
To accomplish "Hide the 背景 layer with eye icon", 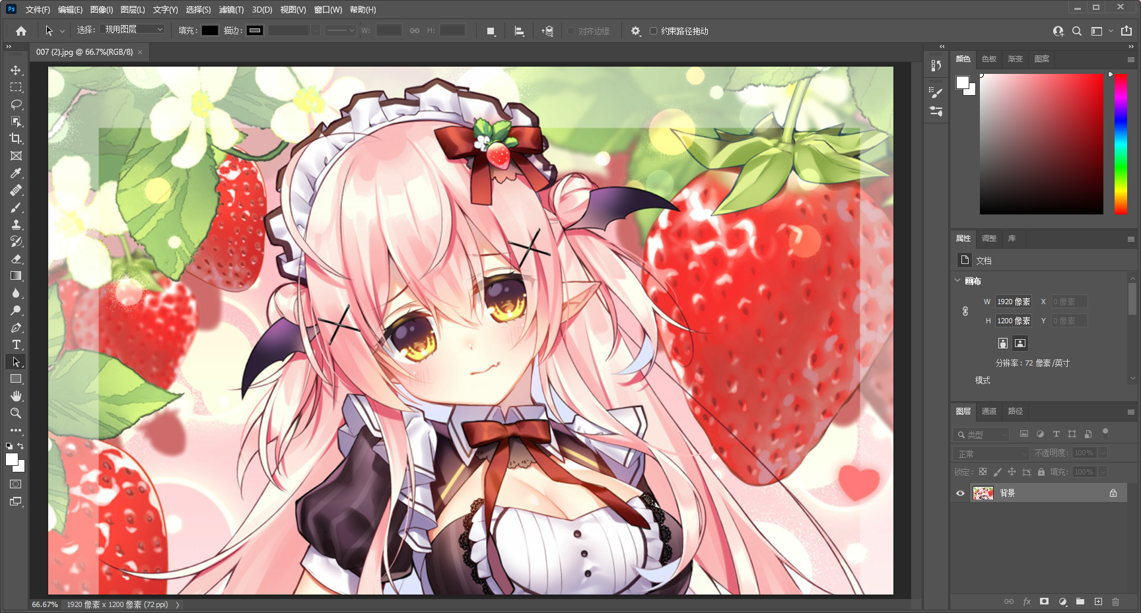I will tap(960, 493).
